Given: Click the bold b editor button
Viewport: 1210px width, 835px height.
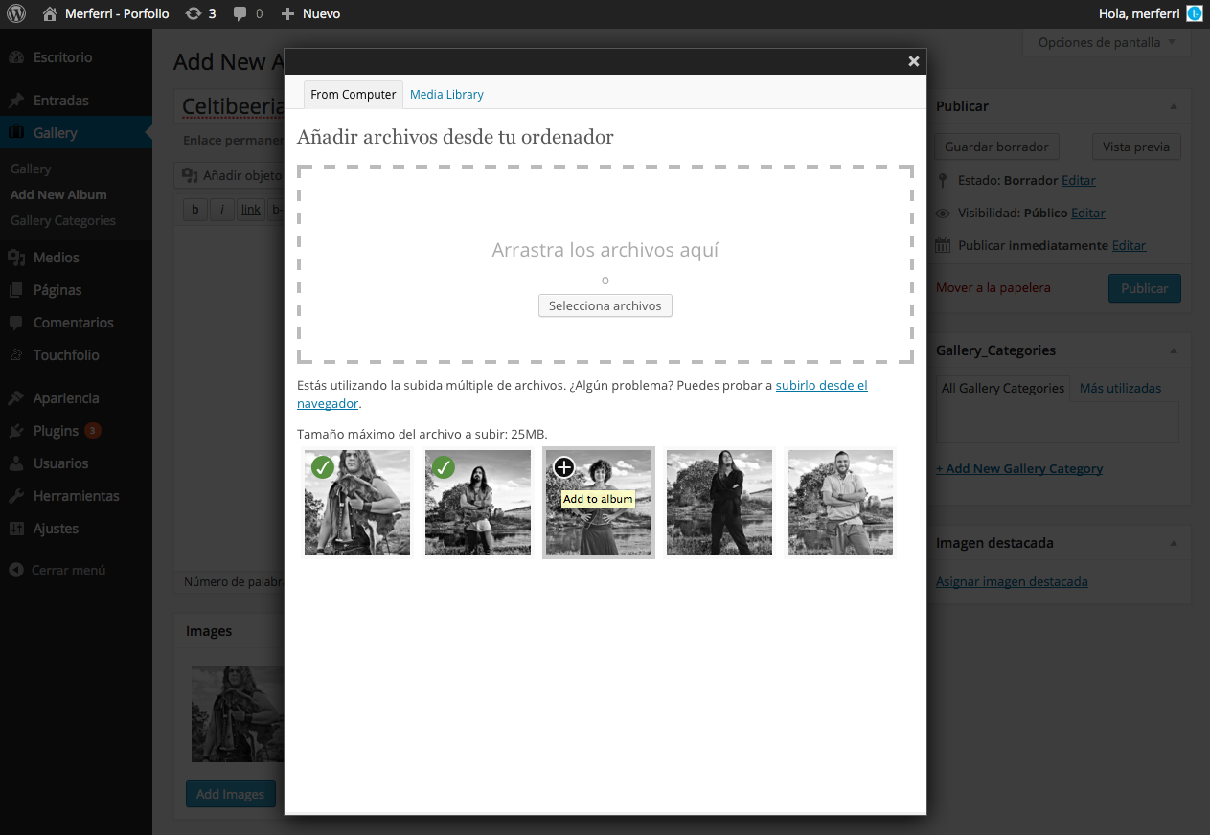Looking at the screenshot, I should tap(195, 210).
